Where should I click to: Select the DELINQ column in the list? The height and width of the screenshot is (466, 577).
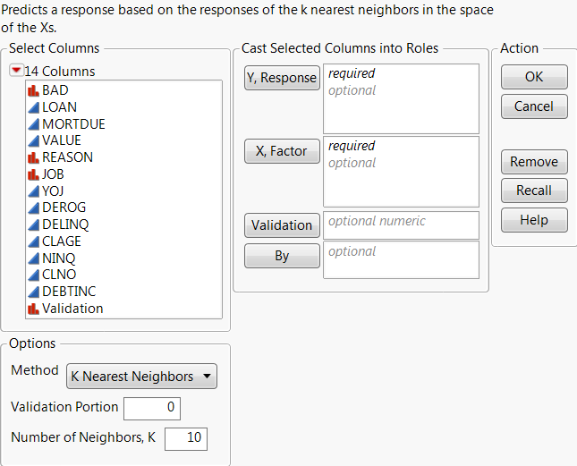pyautogui.click(x=65, y=225)
